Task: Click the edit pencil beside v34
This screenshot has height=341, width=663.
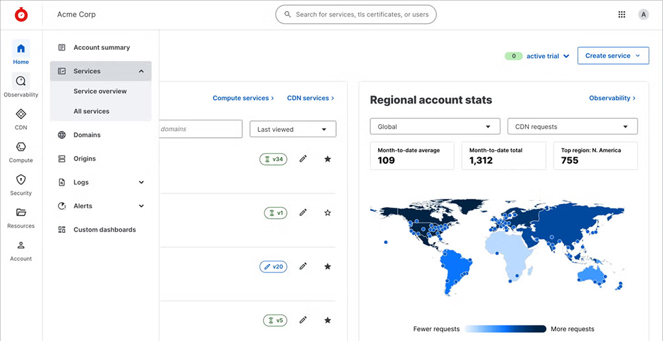Action: pyautogui.click(x=303, y=159)
